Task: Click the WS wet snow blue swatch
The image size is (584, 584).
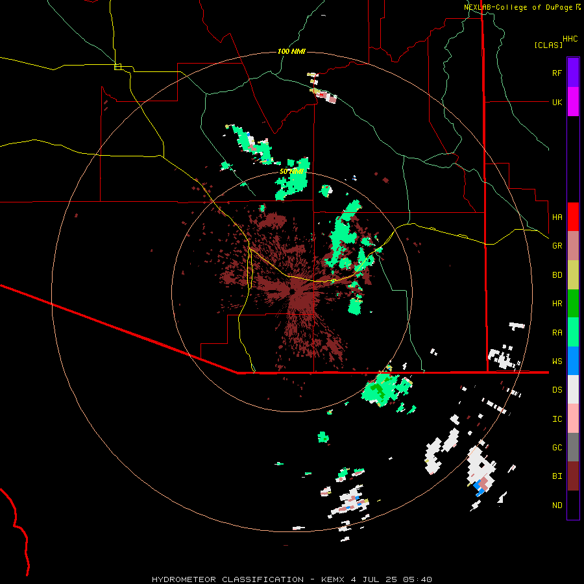Action: click(573, 361)
